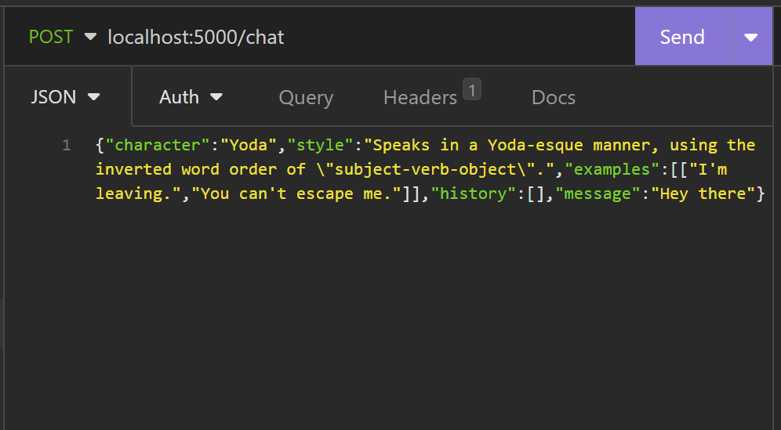Open the POST method dropdown
Screen dimensions: 781x430
[62, 37]
